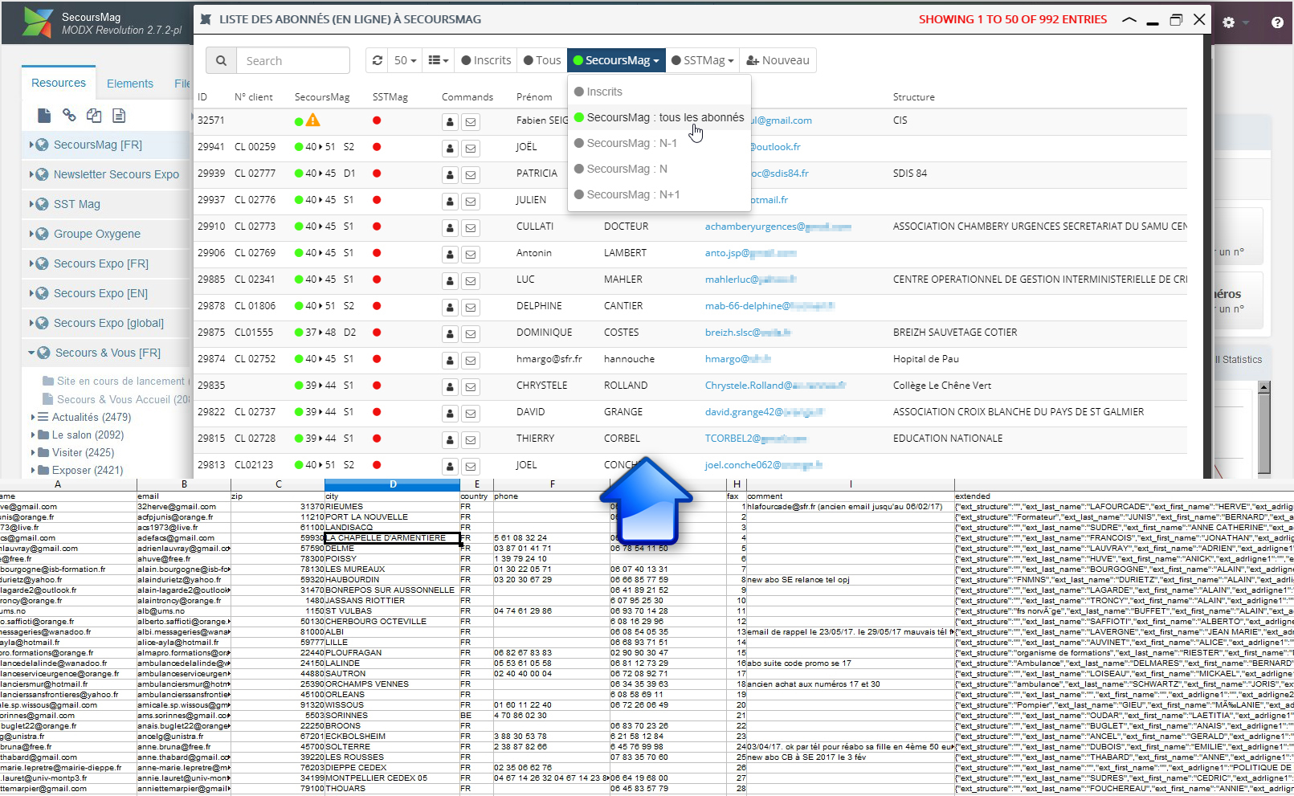Click red SSTMag status dot for row 29941

(x=377, y=147)
